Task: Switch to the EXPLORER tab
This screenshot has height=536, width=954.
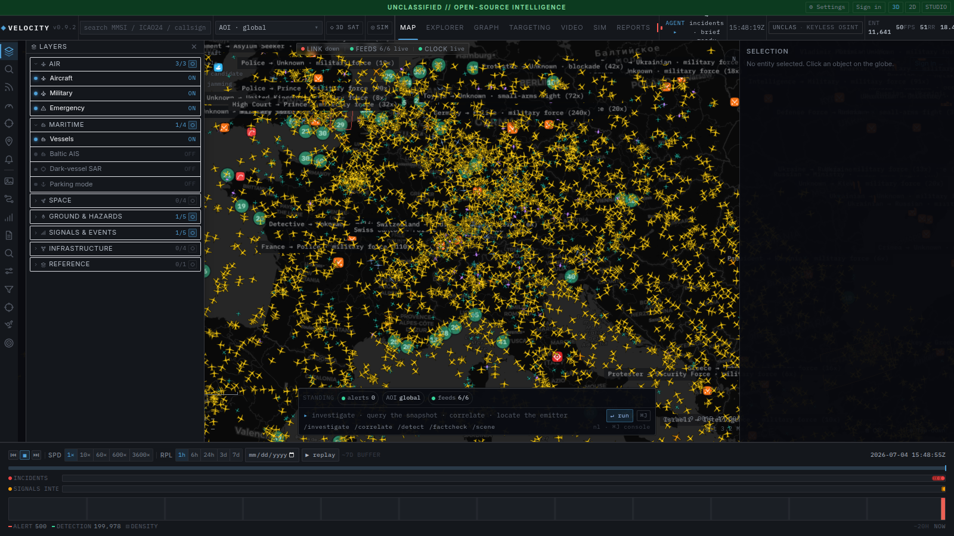Action: point(445,27)
